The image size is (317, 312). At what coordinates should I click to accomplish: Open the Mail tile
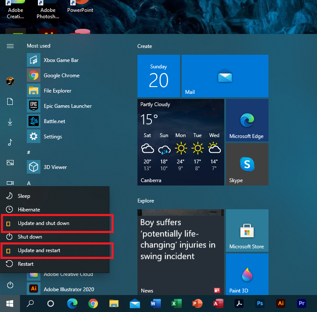(225, 76)
